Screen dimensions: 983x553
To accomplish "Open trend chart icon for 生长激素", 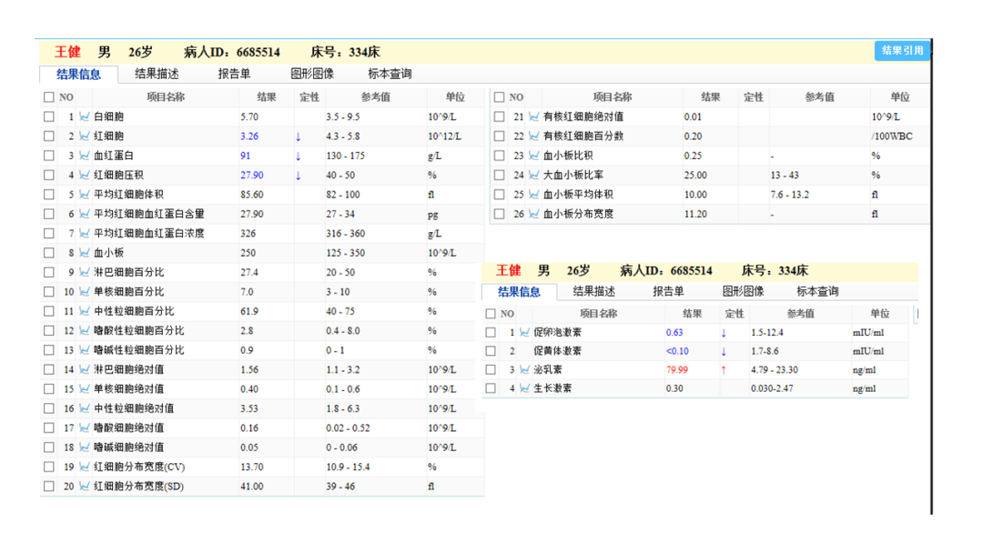I will (x=524, y=388).
